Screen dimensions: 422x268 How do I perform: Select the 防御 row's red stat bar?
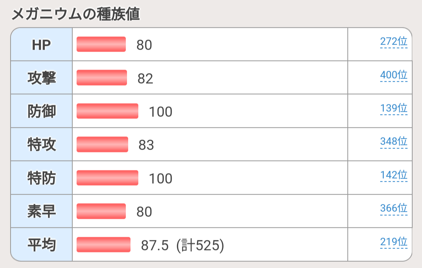coord(107,111)
